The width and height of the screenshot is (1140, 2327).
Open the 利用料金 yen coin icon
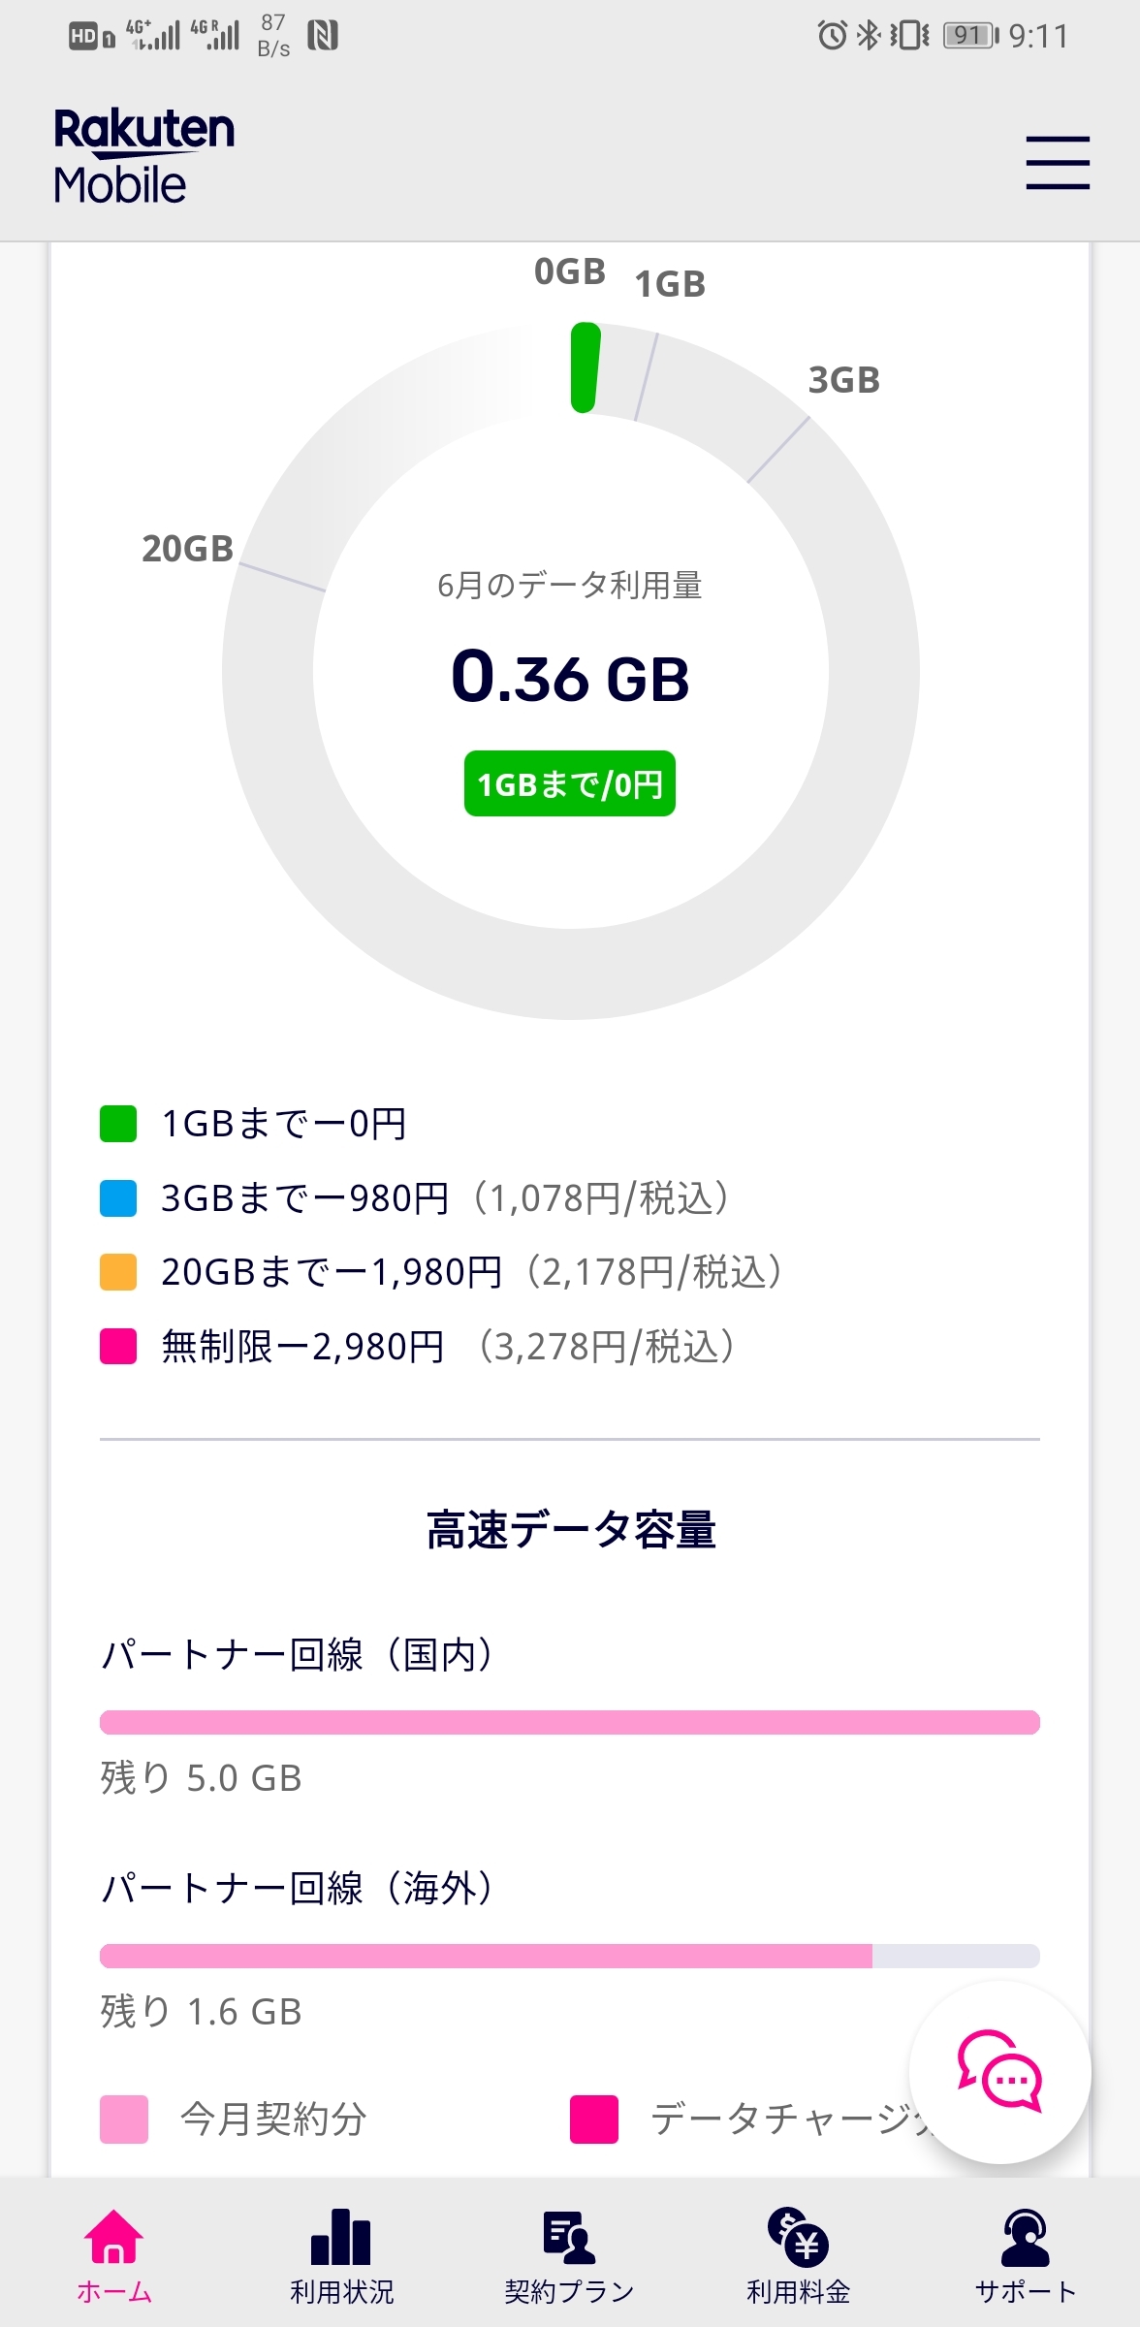tap(798, 2238)
